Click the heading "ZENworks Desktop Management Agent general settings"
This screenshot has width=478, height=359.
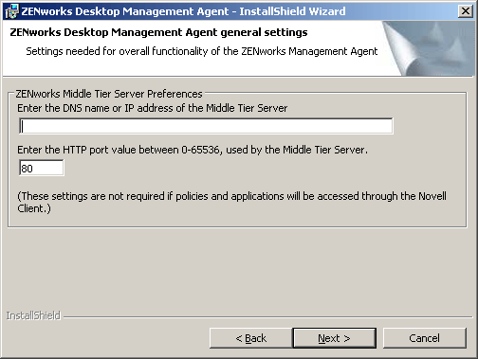coord(158,32)
